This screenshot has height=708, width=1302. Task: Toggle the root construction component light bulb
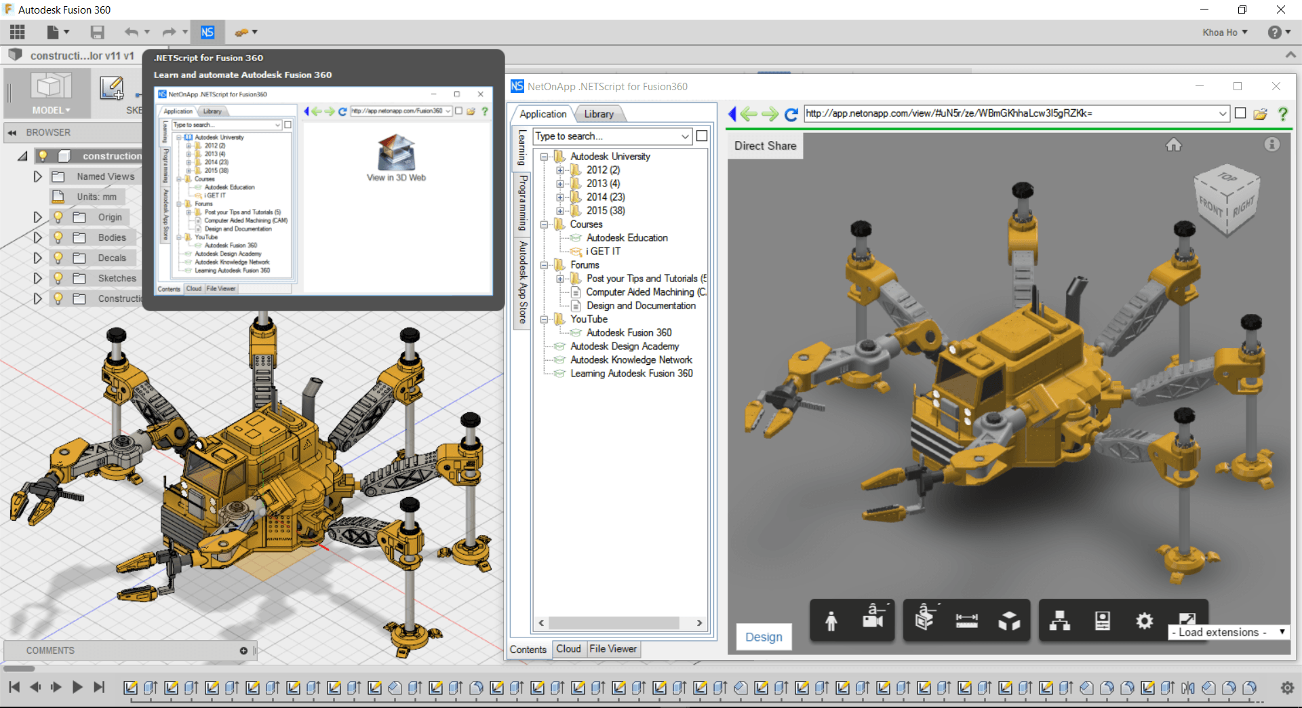pos(43,156)
